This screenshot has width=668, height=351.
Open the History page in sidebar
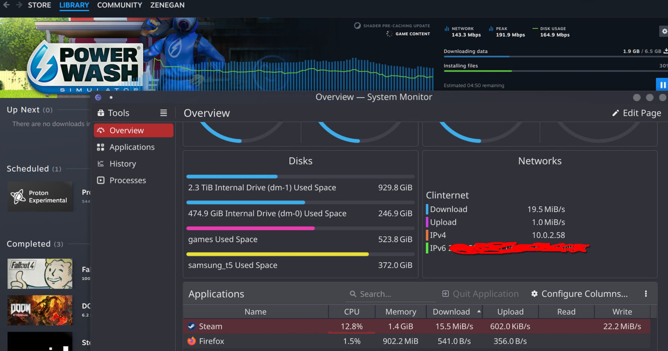(x=123, y=164)
